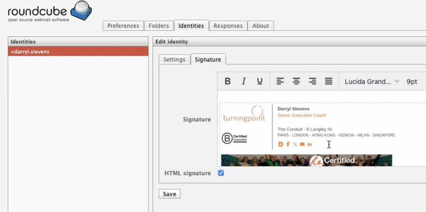
Task: Open the Folders tab
Action: coord(159,26)
